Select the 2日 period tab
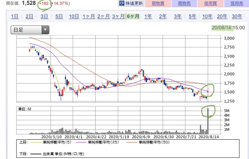The image size is (249, 159). click(x=29, y=16)
